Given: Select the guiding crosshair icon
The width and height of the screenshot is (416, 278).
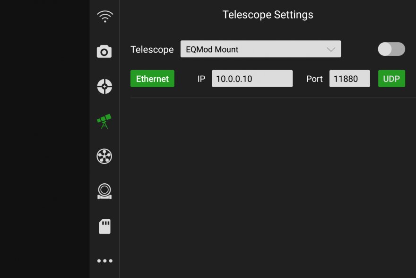Looking at the screenshot, I should [x=104, y=86].
